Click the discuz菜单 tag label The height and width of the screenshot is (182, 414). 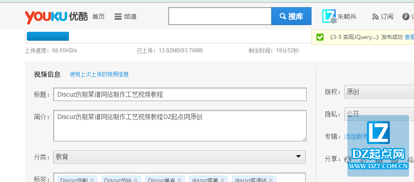click(205, 180)
